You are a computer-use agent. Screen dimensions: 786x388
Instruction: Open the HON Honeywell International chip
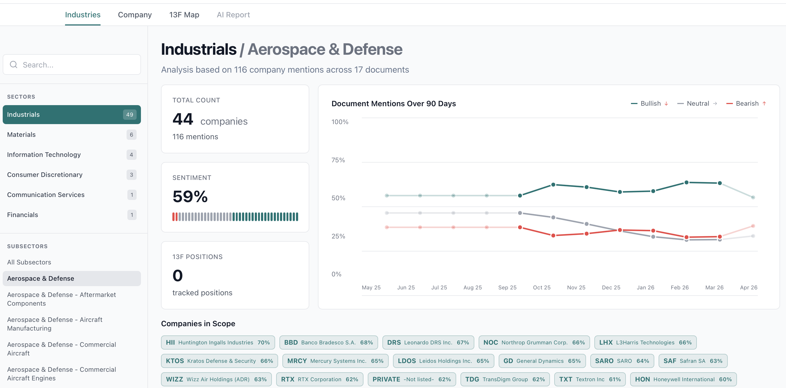click(x=684, y=379)
